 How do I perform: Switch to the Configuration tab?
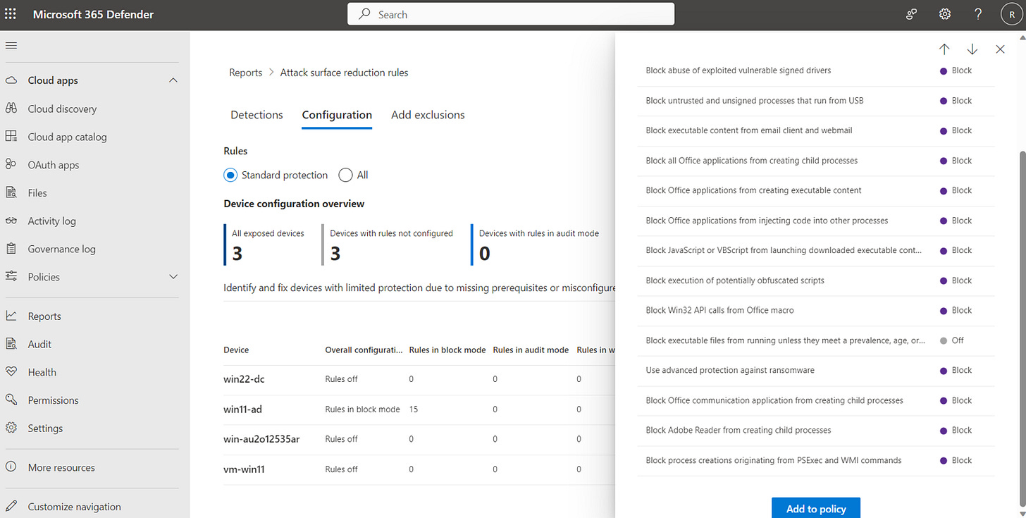tap(337, 115)
